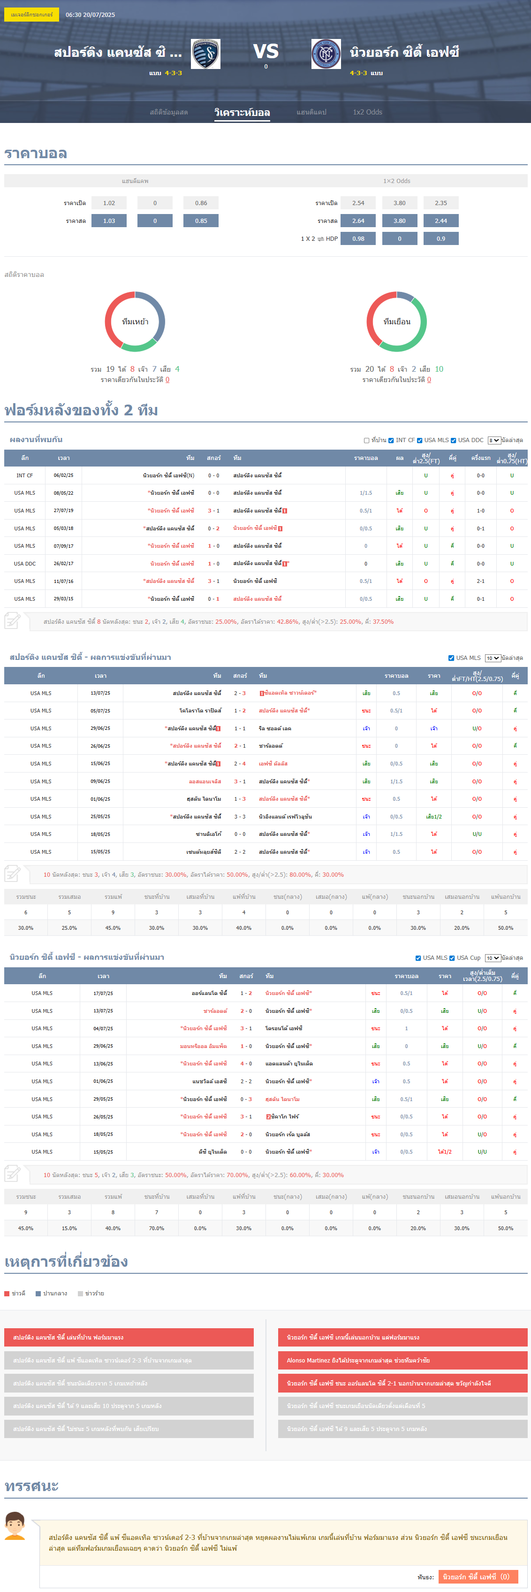Open the แฮนดิแคป tab
Image resolution: width=531 pixels, height=1592 pixels.
(311, 113)
